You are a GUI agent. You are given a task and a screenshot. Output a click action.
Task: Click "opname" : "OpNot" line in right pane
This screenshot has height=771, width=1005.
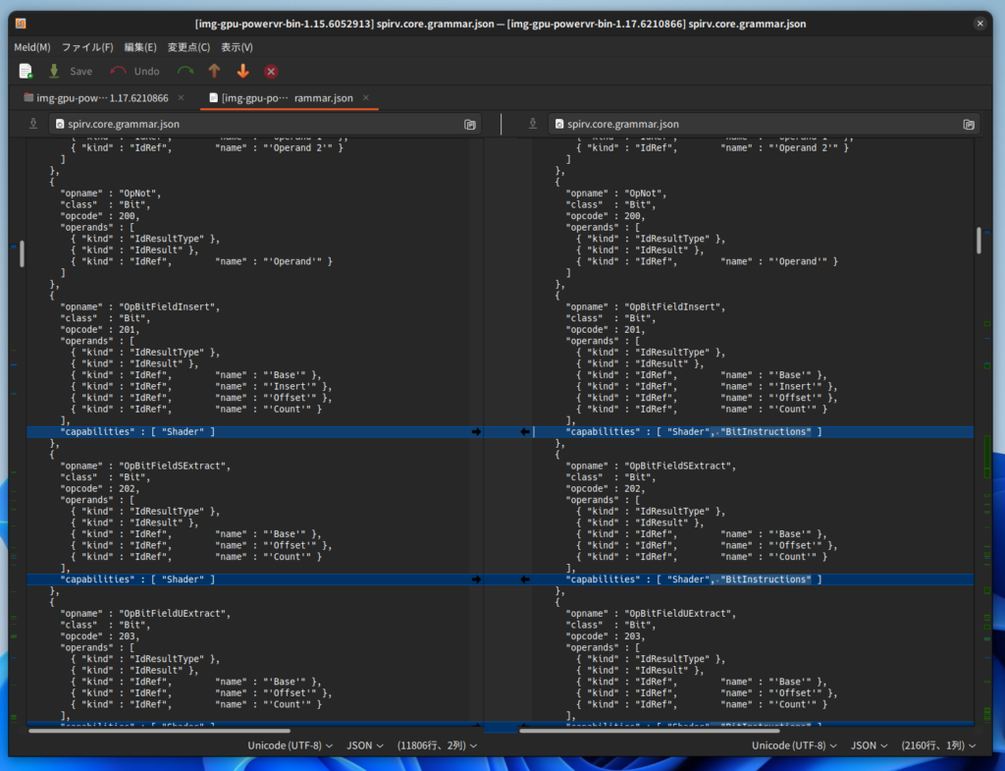pyautogui.click(x=616, y=193)
